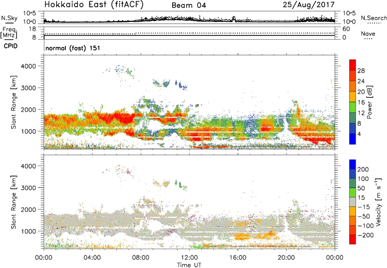Screen dimensions: 387x268
Task: Click the gray segment of the velocity color bar
Action: 353,202
